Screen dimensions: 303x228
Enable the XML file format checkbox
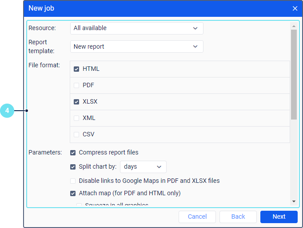click(x=76, y=118)
